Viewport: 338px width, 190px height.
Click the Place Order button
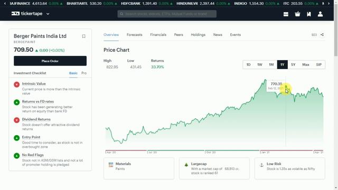[50, 61]
